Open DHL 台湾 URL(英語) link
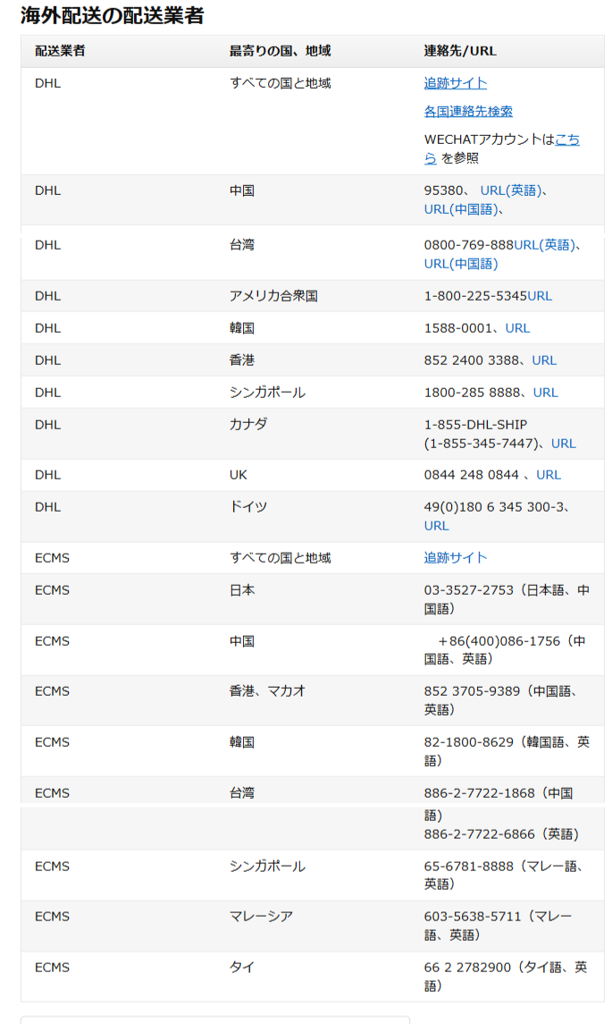This screenshot has height=1024, width=612. (x=545, y=244)
